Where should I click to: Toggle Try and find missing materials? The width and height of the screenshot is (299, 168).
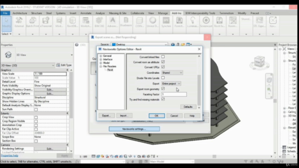tap(163, 99)
